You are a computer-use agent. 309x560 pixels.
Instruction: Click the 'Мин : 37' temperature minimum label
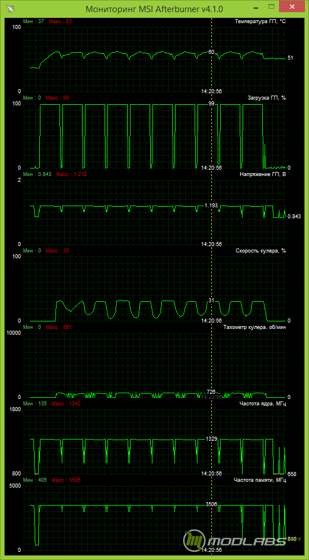point(33,21)
